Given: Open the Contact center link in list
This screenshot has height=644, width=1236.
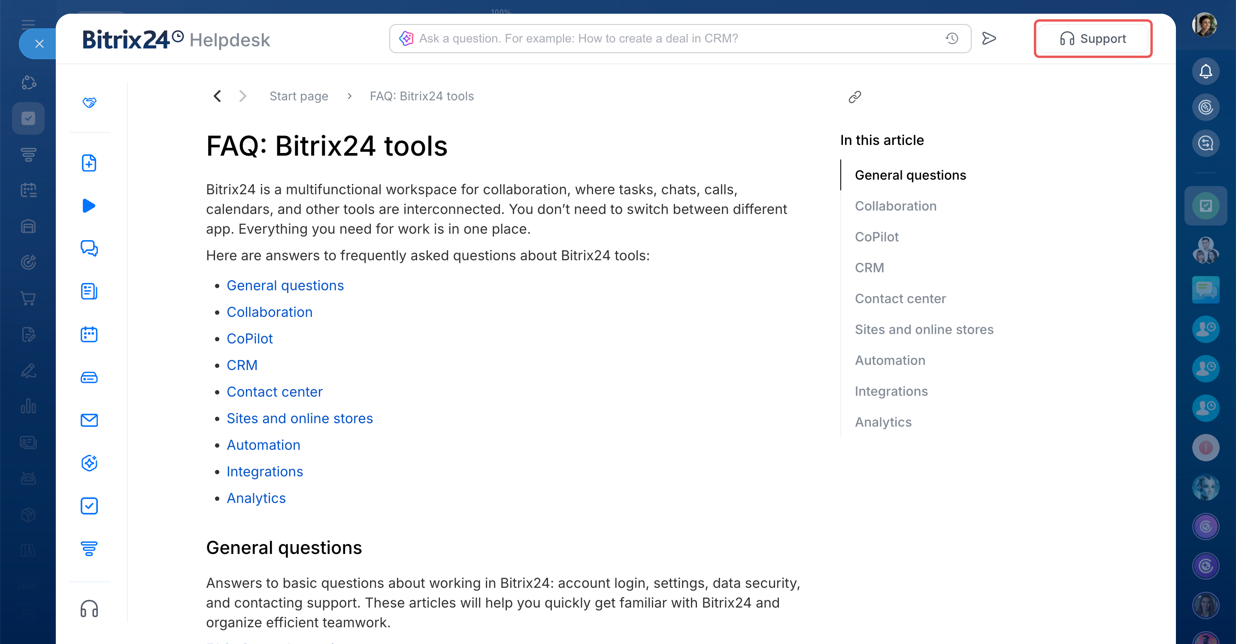Looking at the screenshot, I should click(x=275, y=391).
